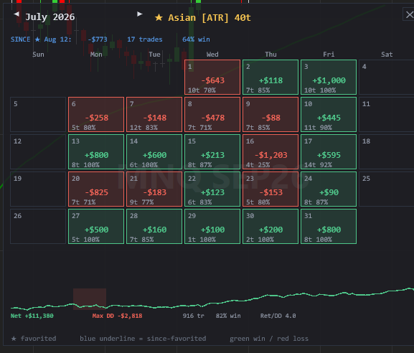Click the '82% win' overall stat

pyautogui.click(x=228, y=316)
